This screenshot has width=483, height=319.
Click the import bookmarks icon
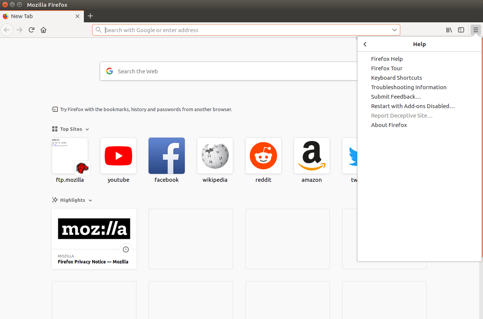pos(55,109)
